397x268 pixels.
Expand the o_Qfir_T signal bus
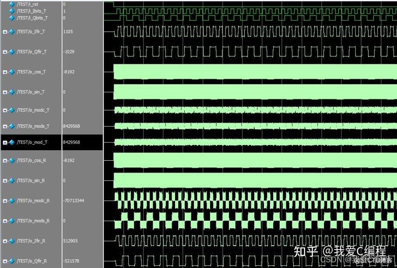(5, 52)
